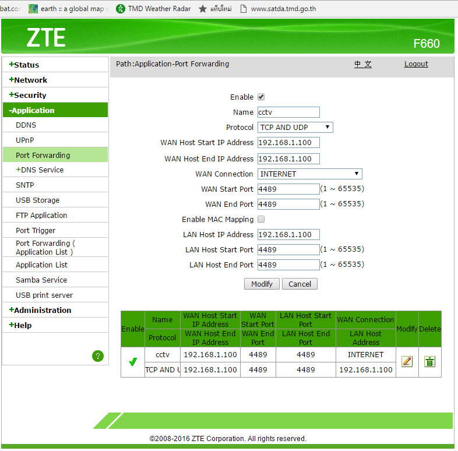Open the Protocol TCP AND UDP dropdown

295,128
